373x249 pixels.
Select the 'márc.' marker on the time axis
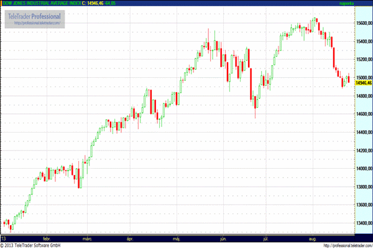click(x=88, y=238)
